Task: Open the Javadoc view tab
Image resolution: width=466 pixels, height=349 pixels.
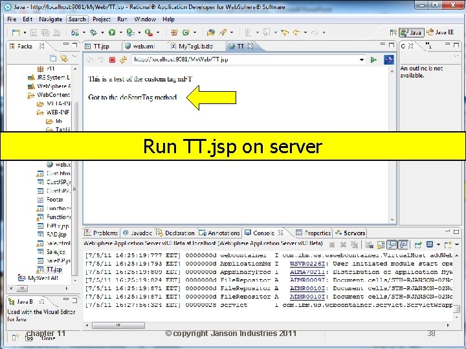Action: tap(137, 233)
